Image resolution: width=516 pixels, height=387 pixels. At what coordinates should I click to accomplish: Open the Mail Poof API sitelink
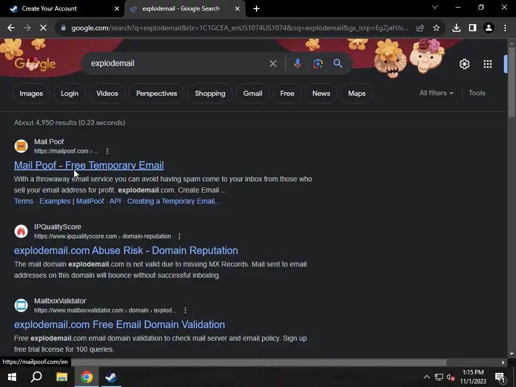tap(115, 201)
